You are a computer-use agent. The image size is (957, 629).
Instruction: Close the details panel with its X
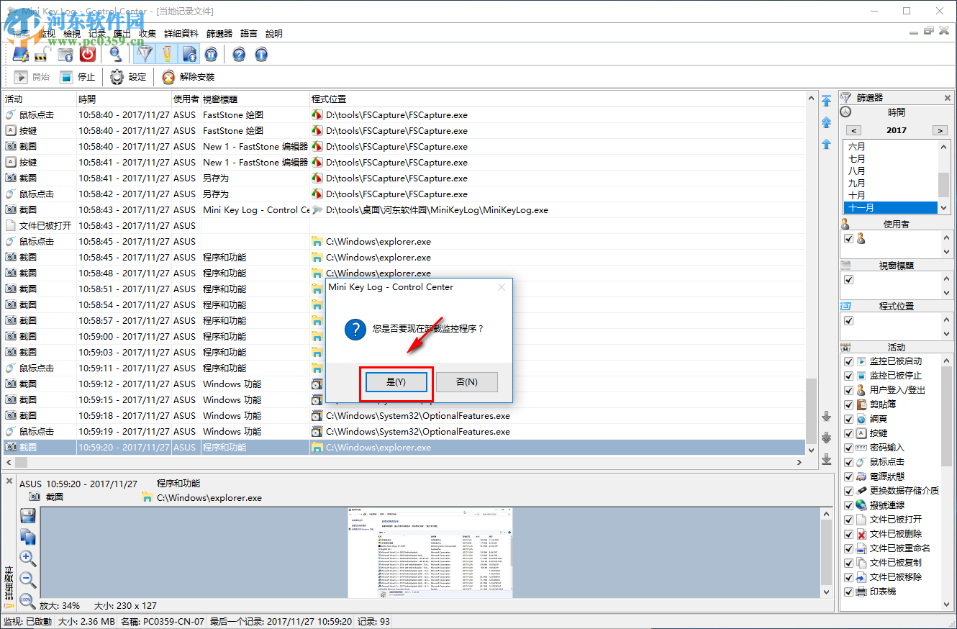pos(9,481)
